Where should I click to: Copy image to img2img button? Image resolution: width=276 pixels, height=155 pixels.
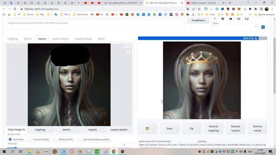click(x=40, y=130)
